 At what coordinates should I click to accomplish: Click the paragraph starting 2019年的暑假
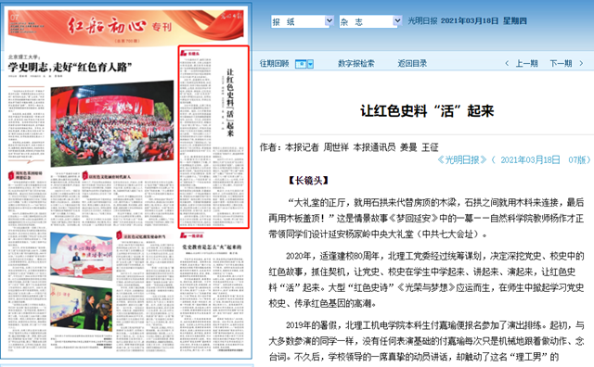(426, 341)
